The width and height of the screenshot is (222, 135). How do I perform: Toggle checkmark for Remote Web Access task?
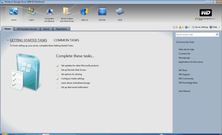[x=58, y=70]
